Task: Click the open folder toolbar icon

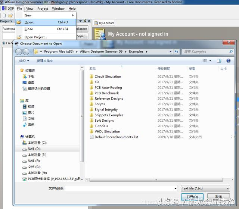Action: click(10, 15)
